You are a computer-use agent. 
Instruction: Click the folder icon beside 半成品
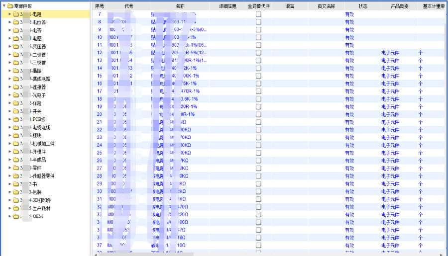click(x=16, y=160)
